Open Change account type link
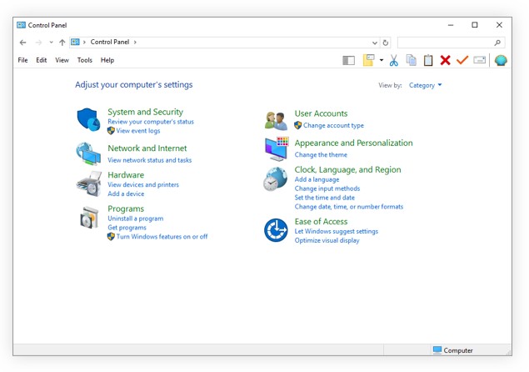The height and width of the screenshot is (372, 529). [333, 126]
